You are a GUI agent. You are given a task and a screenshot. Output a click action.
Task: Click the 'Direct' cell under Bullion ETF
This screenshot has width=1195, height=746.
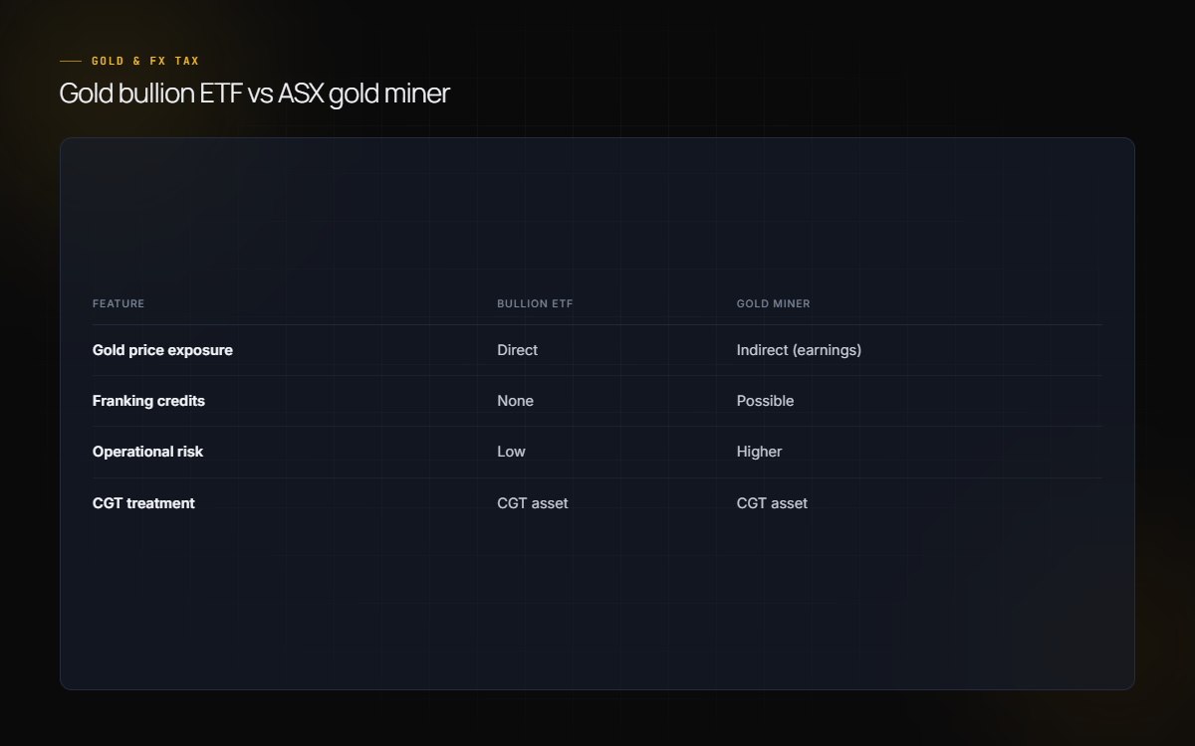tap(517, 350)
